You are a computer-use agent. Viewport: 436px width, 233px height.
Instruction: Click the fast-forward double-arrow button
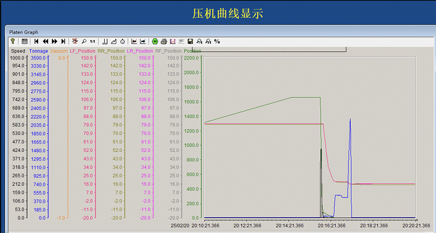(x=54, y=42)
